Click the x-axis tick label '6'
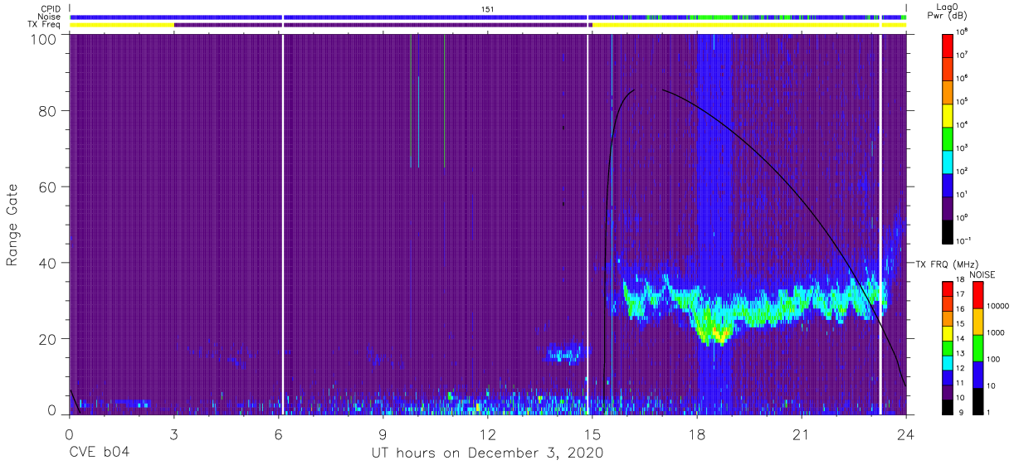Screen dimensions: 1019x470 coord(278,434)
